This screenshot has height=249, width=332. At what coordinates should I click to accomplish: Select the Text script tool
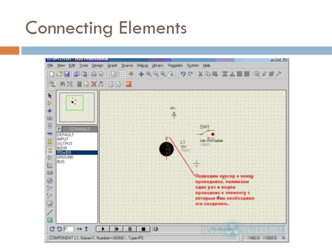50,126
